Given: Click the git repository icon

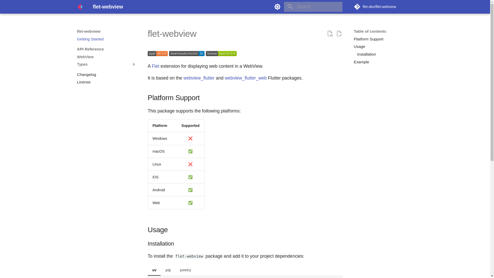Looking at the screenshot, I should pos(357,7).
